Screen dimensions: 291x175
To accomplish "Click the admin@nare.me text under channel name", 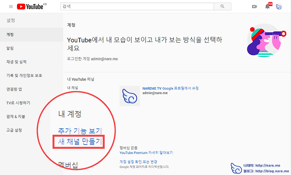I will [x=155, y=93].
